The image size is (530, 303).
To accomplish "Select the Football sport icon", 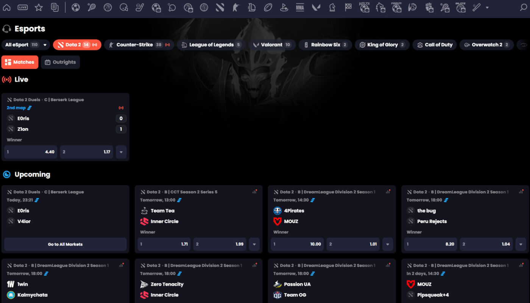I will pos(76,8).
